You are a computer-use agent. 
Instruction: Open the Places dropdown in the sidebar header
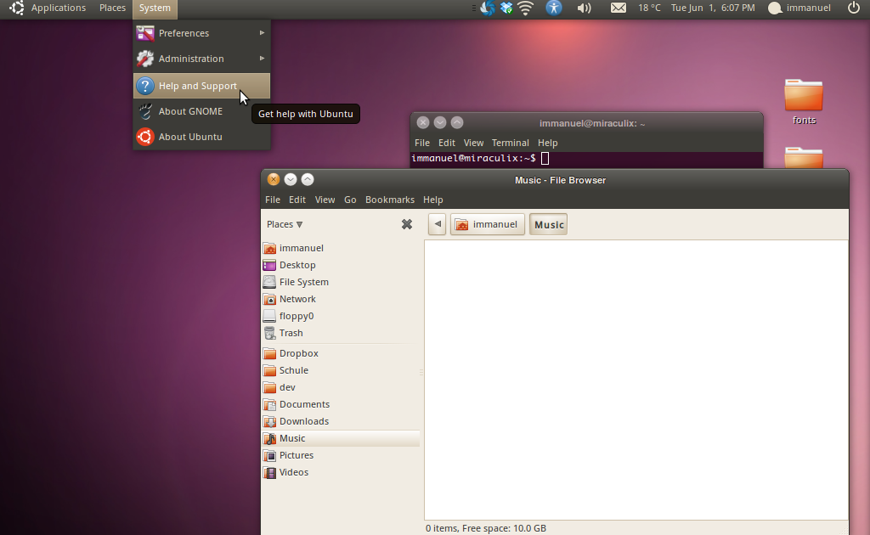pyautogui.click(x=283, y=223)
